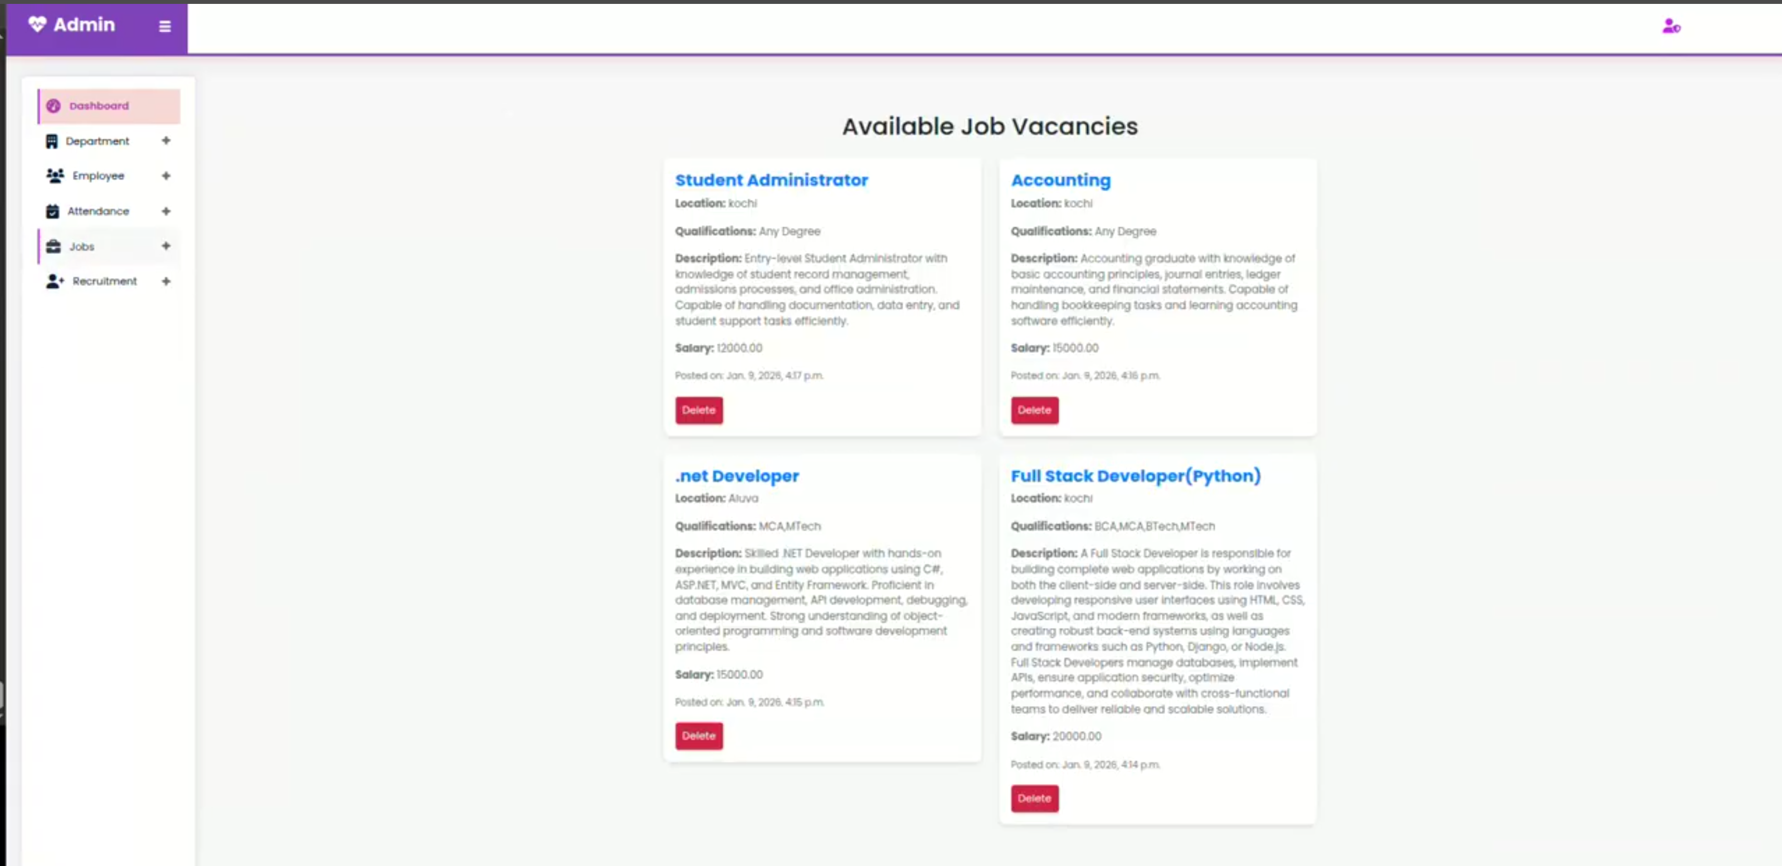Expand the Attendance submenu with its plus sign

[166, 211]
